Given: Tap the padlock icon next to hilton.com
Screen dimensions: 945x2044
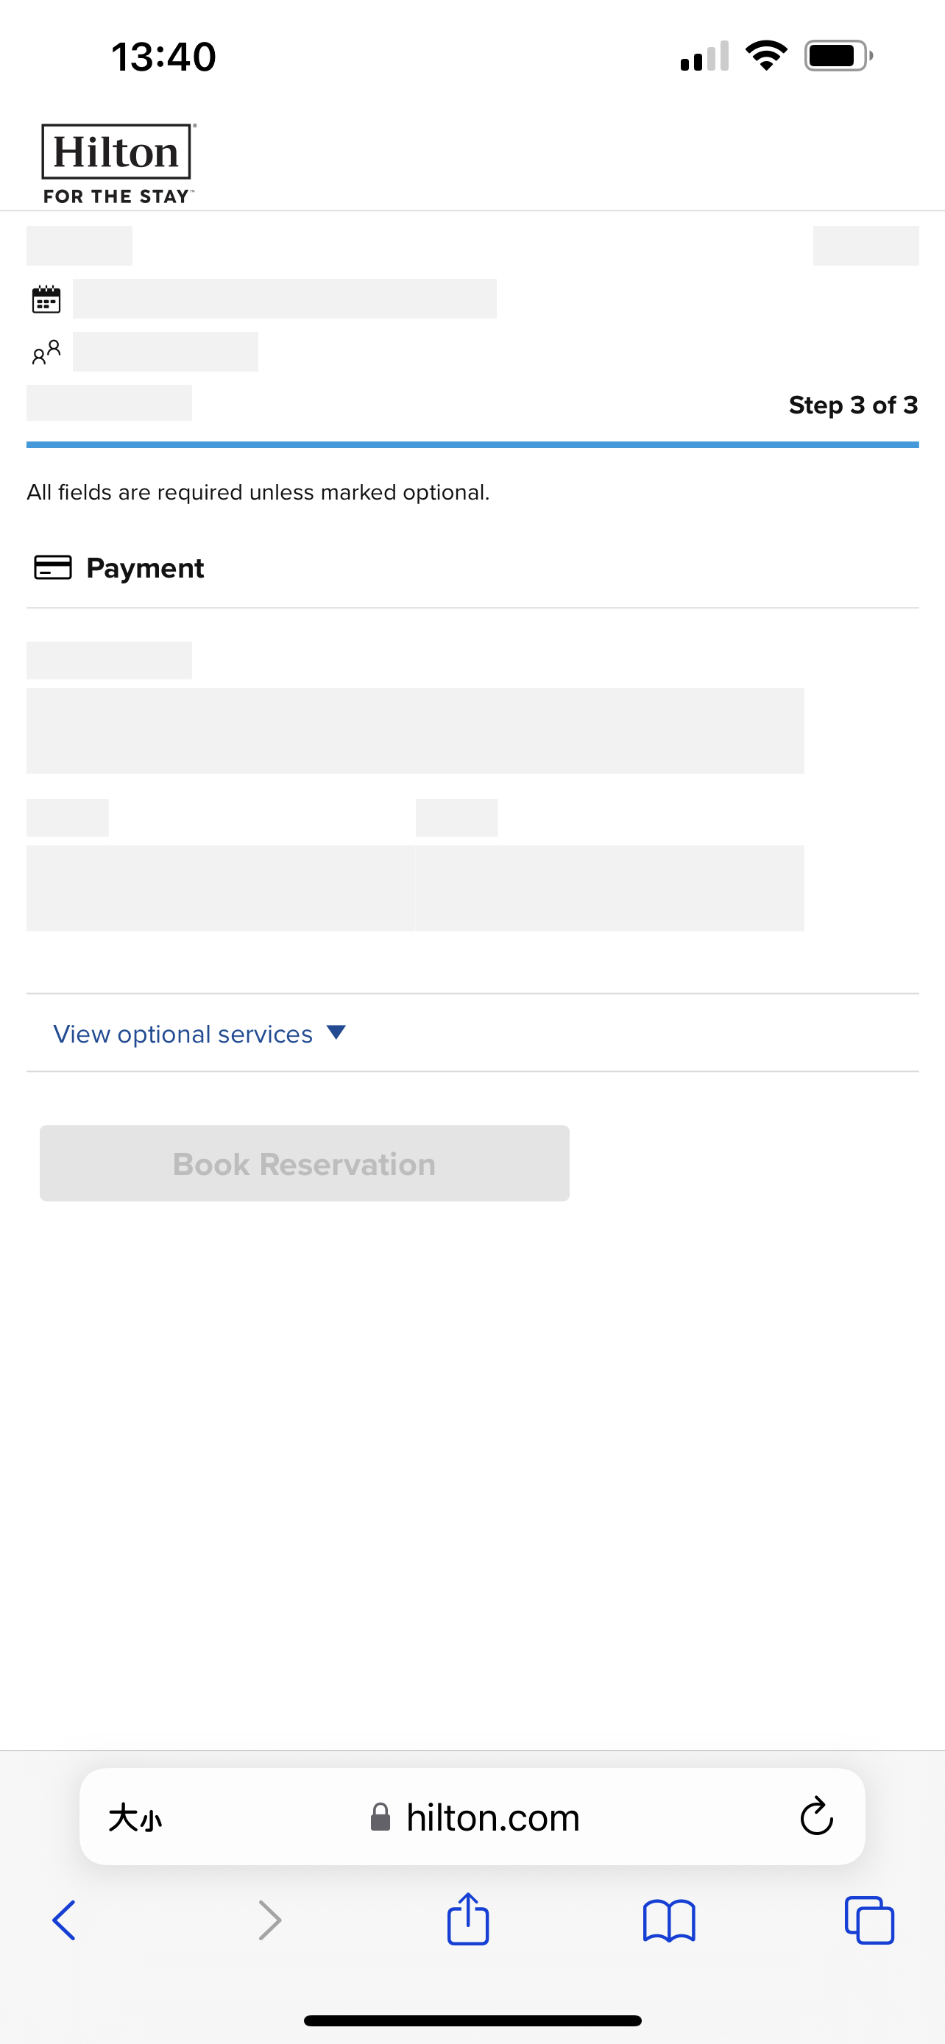Looking at the screenshot, I should click(380, 1816).
